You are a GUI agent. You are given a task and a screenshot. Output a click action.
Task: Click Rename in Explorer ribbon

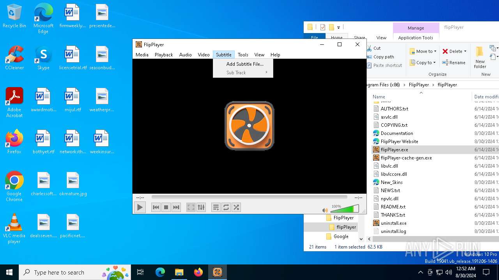pos(454,63)
